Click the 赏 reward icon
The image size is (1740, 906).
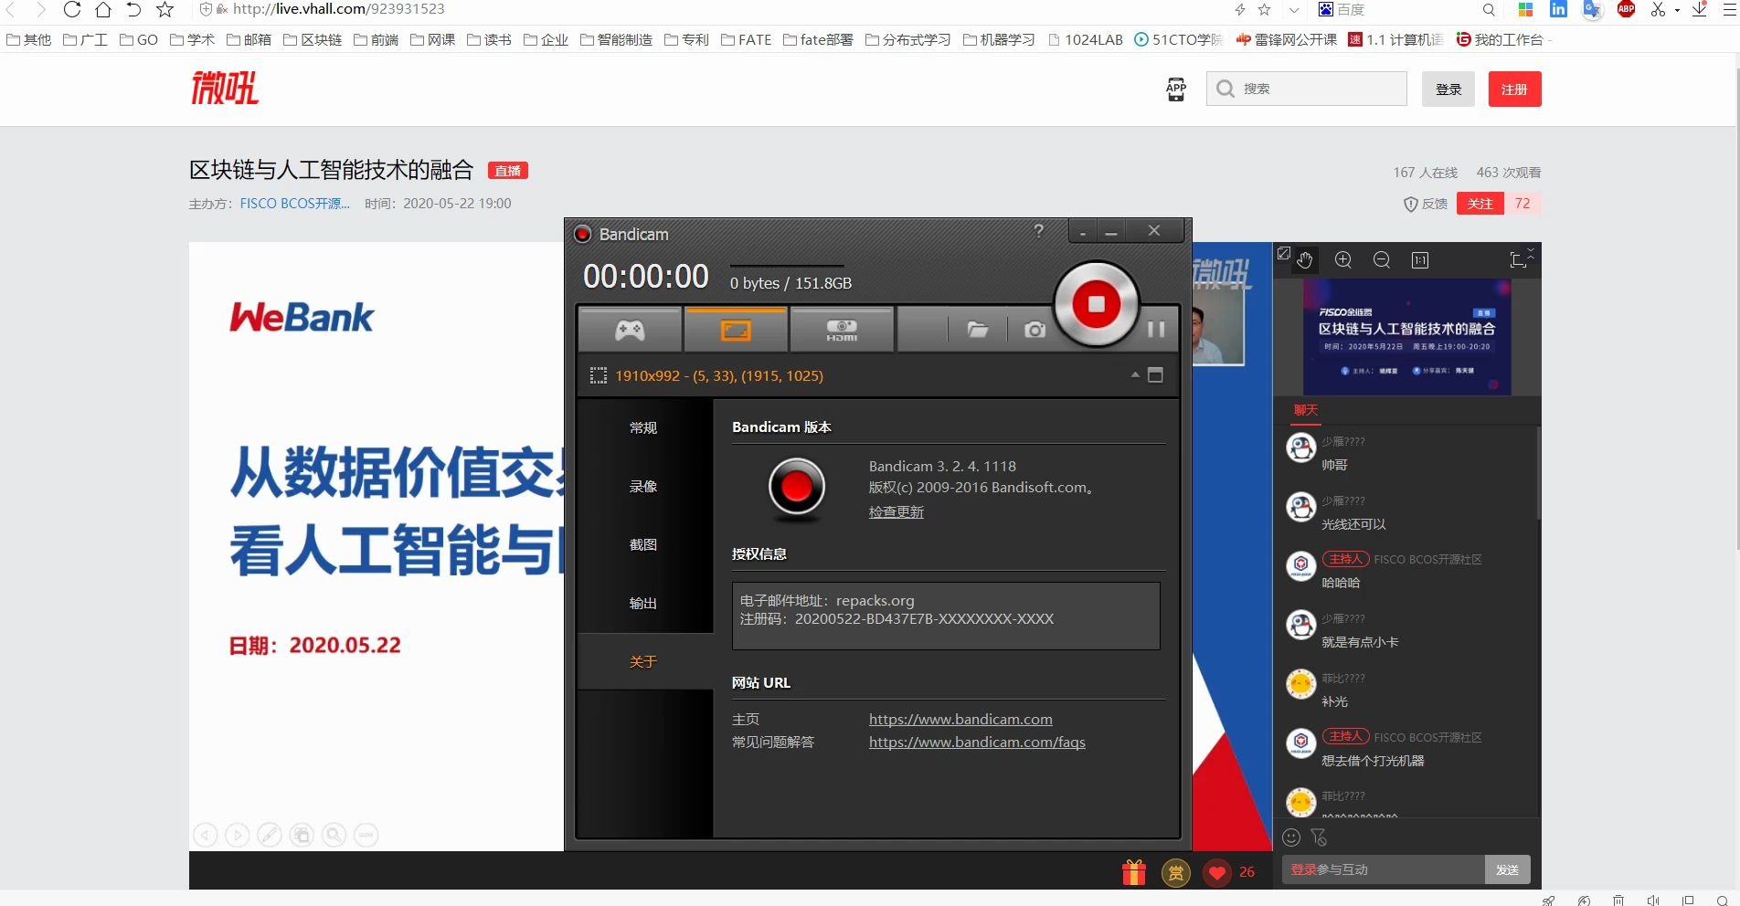click(x=1176, y=873)
